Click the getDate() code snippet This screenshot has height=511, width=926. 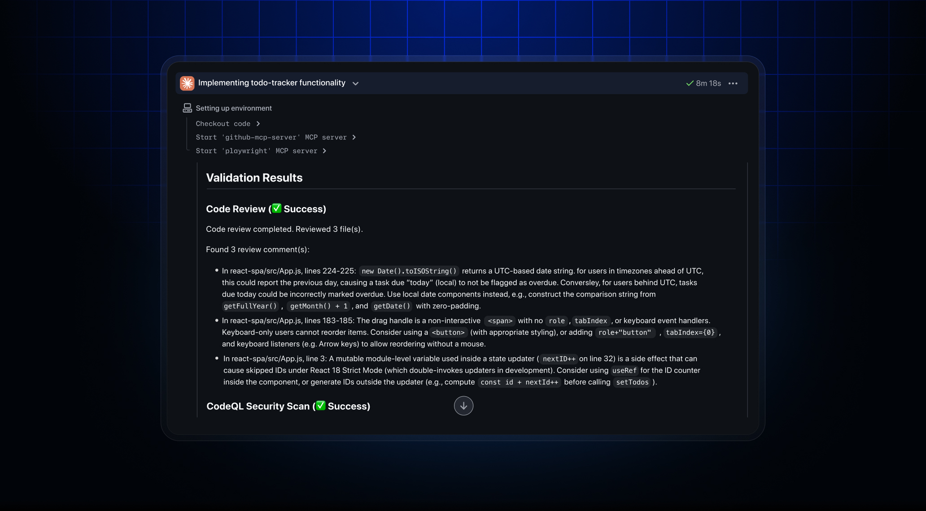[392, 306]
